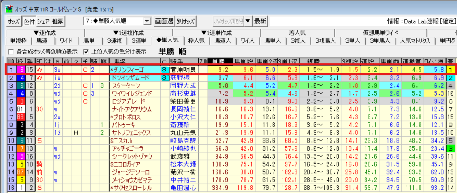
Task: Click the pink frame 8 cell for horse 15
Action: [21, 70]
